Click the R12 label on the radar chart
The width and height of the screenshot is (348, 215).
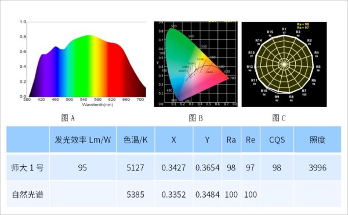click(249, 67)
